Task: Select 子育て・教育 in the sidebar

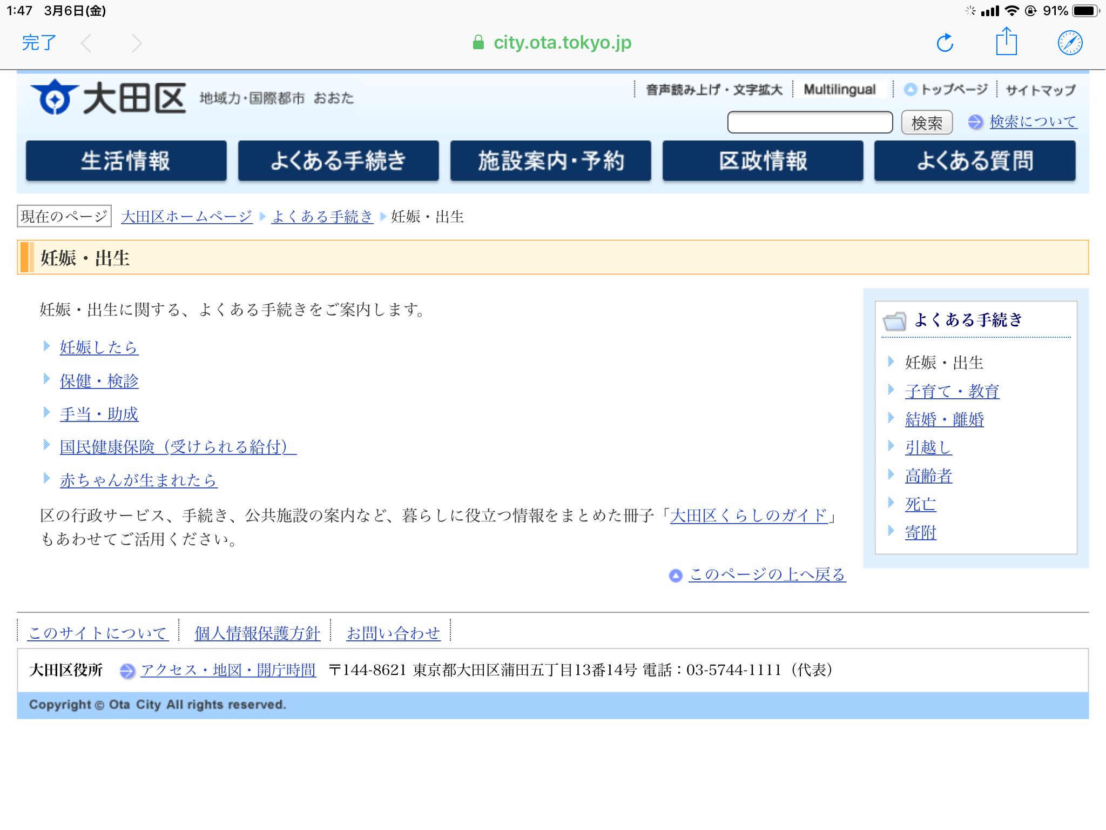Action: click(x=952, y=391)
